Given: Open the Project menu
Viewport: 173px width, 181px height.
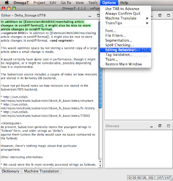Looking at the screenshot, I should (39, 3).
